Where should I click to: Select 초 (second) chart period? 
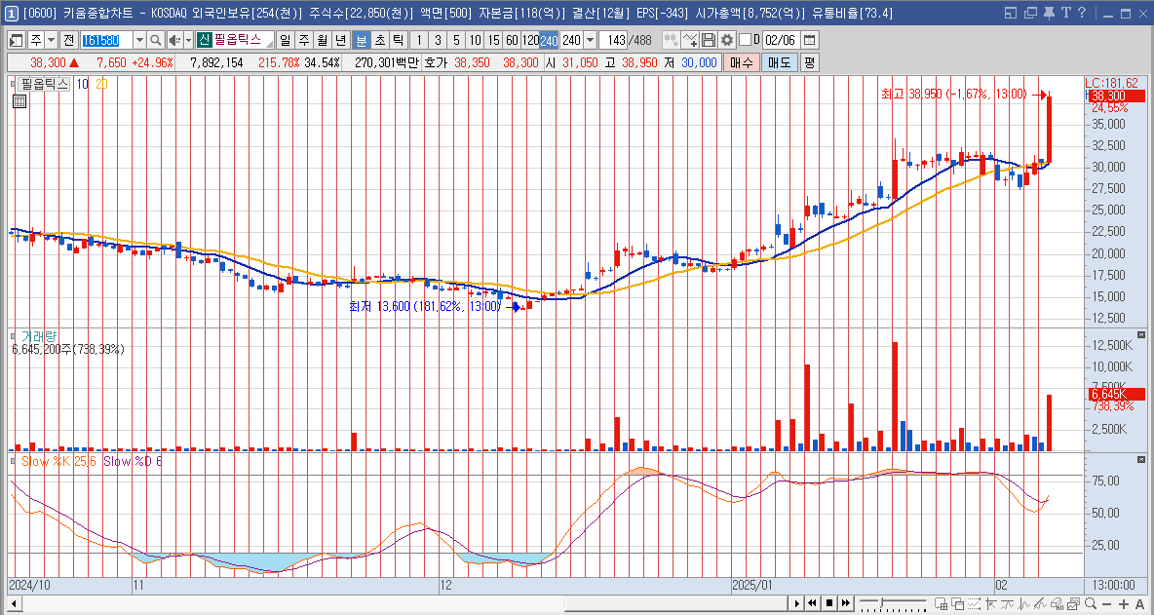(380, 40)
